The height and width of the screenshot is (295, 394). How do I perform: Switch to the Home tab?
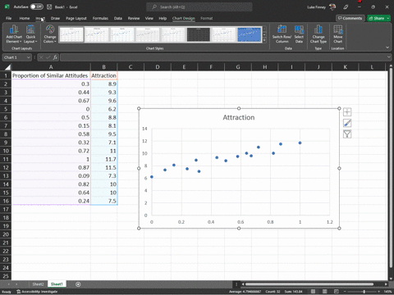[x=25, y=18]
